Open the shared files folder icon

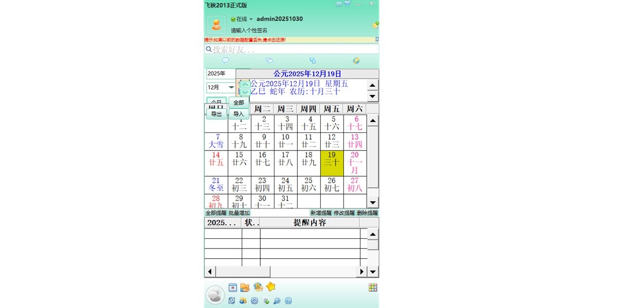coord(244,286)
